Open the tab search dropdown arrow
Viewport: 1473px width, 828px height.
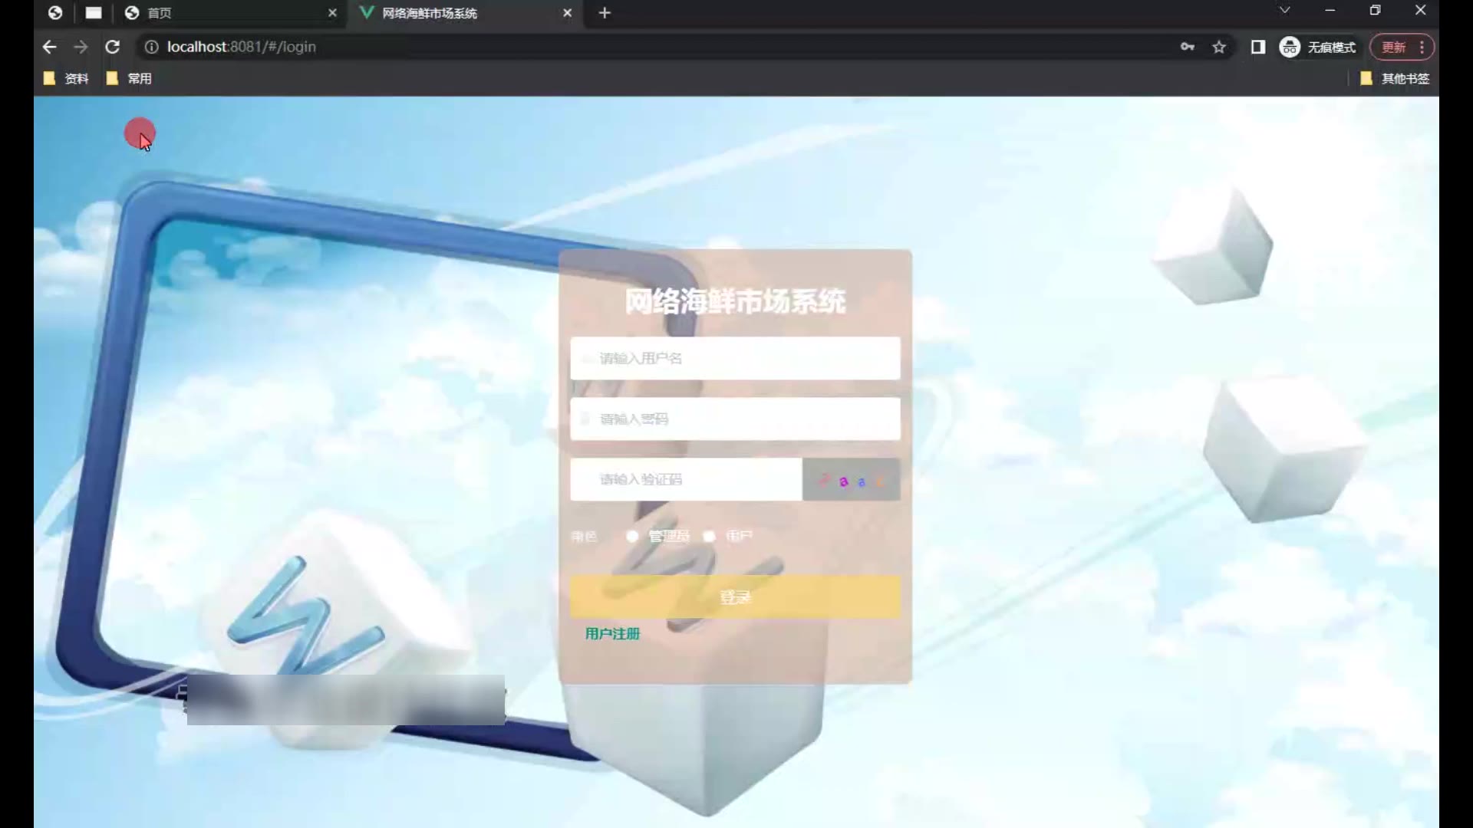point(1284,11)
